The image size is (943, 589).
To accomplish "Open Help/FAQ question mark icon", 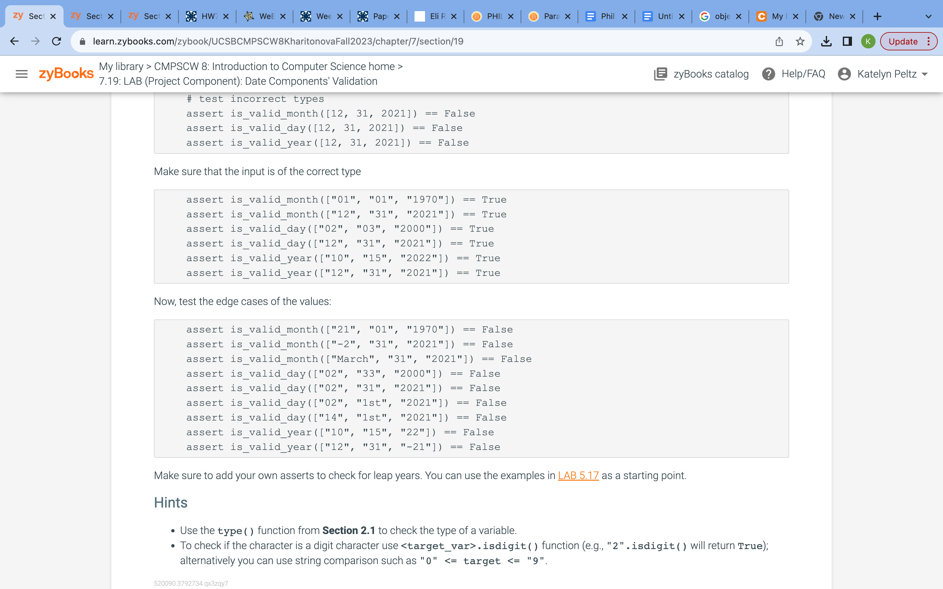I will (x=768, y=74).
